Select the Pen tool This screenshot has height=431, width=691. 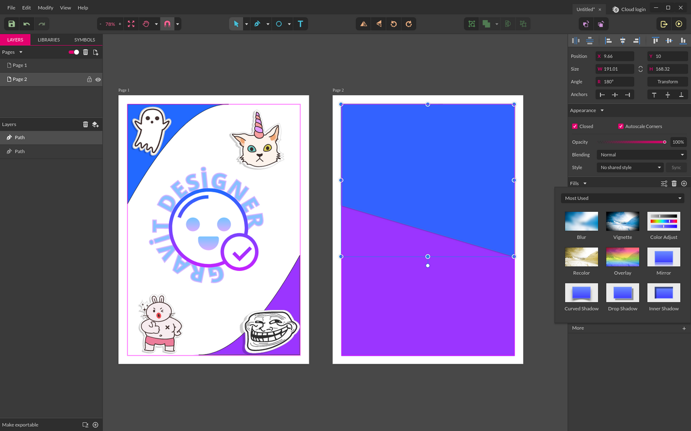point(257,24)
